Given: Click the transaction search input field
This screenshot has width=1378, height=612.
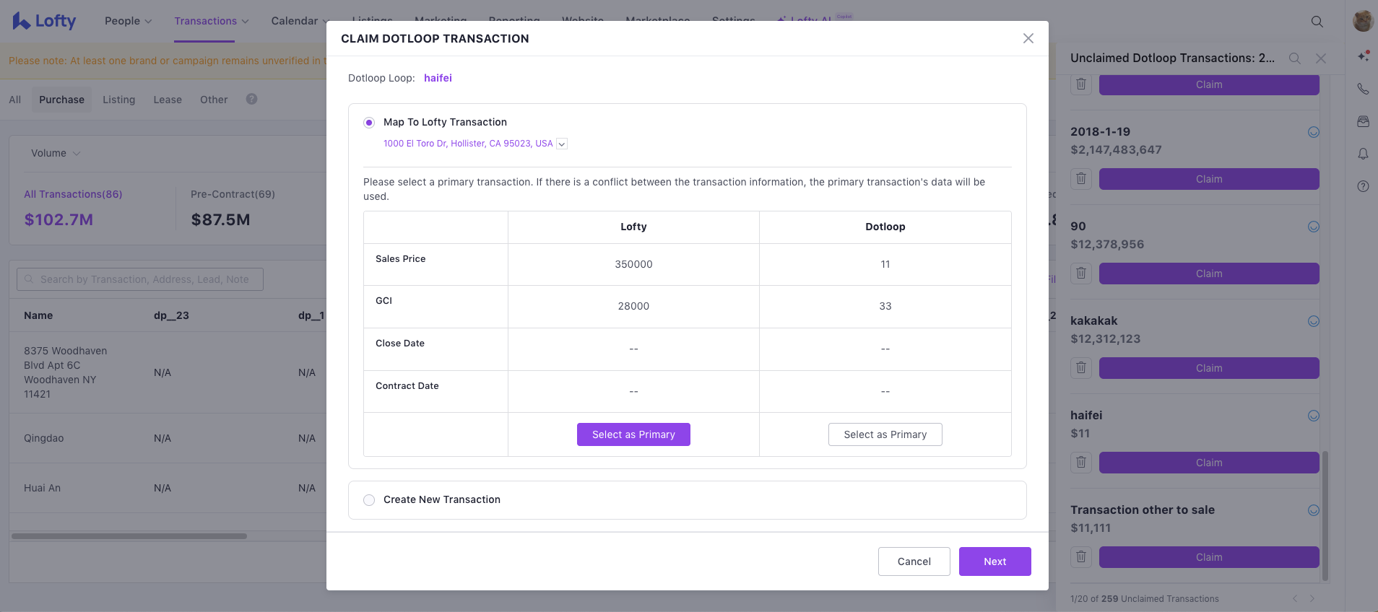Looking at the screenshot, I should (x=140, y=279).
